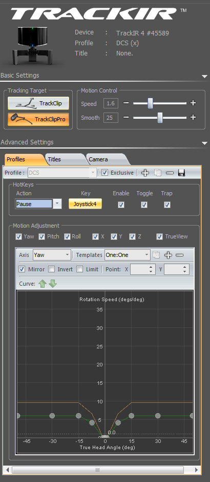
Task: Disable the Z axis checkbox
Action: tap(132, 236)
